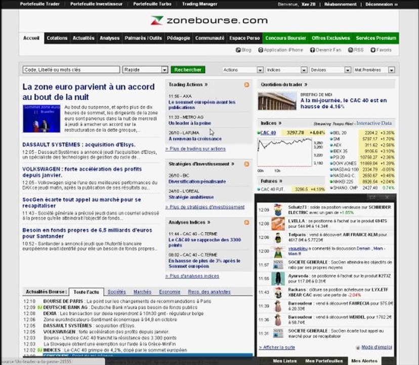The height and width of the screenshot is (365, 419).
Task: Open Trading Manager in top bar
Action: [x=199, y=4]
